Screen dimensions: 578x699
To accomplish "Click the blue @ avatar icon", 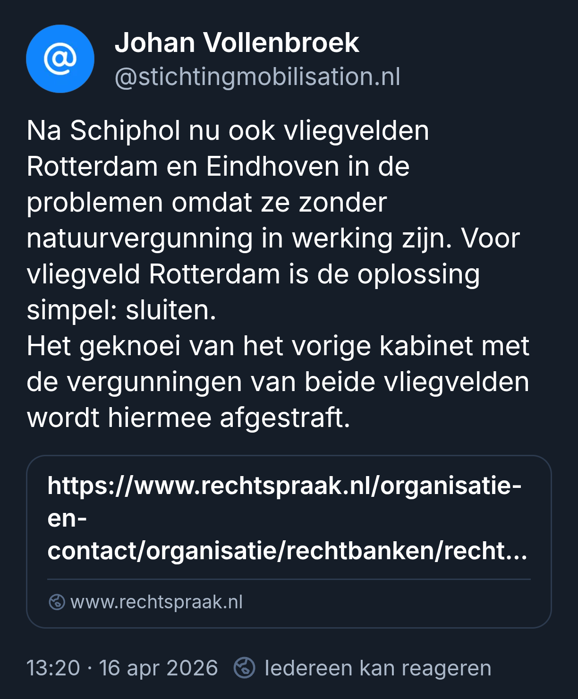I will [x=60, y=59].
